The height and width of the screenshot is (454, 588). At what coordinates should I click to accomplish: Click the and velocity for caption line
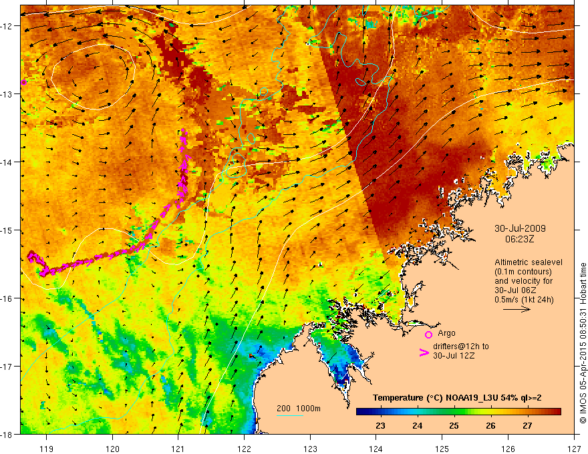tap(523, 281)
